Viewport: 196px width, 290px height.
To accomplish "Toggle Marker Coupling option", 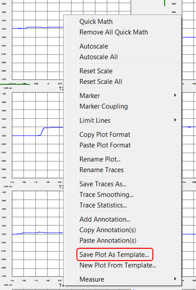I will pyautogui.click(x=103, y=106).
